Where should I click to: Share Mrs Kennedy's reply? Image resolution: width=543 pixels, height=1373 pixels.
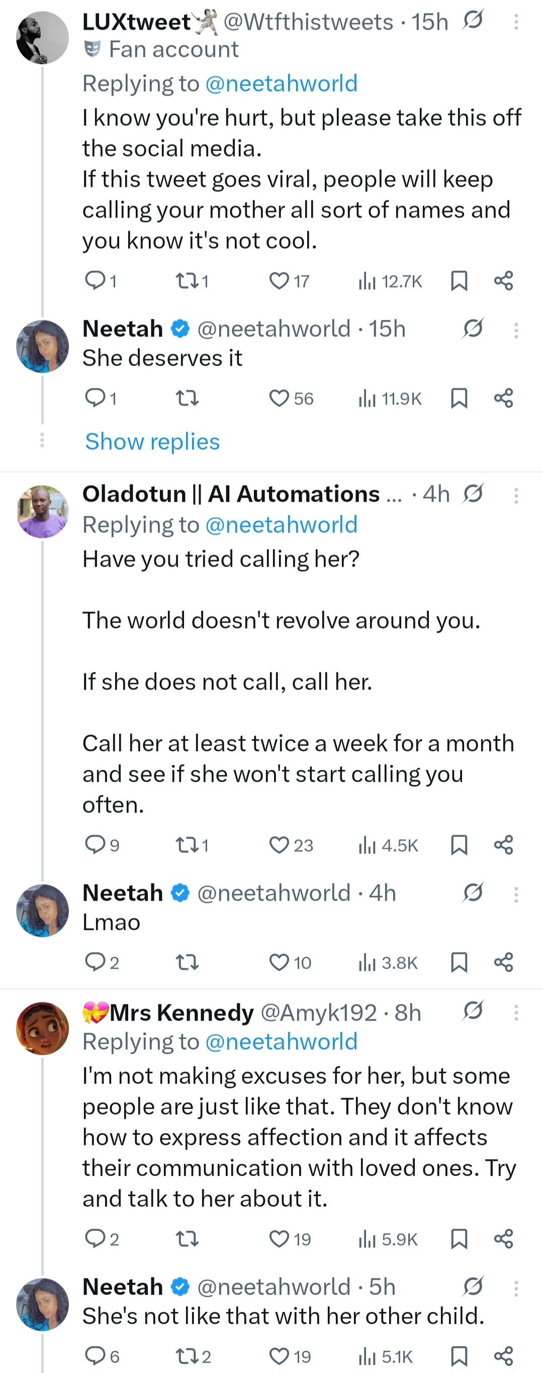[x=503, y=1239]
